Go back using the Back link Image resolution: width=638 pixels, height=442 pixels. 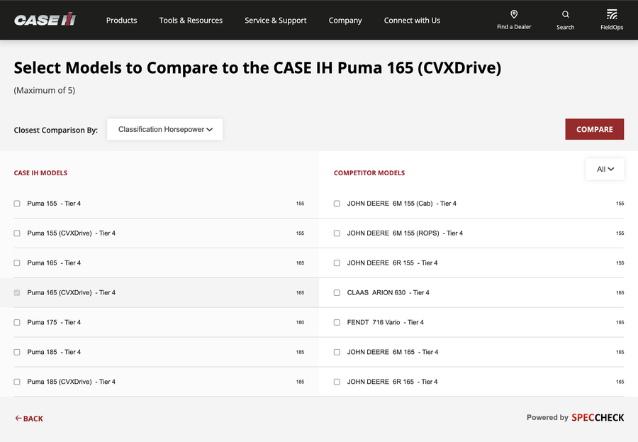coord(29,419)
